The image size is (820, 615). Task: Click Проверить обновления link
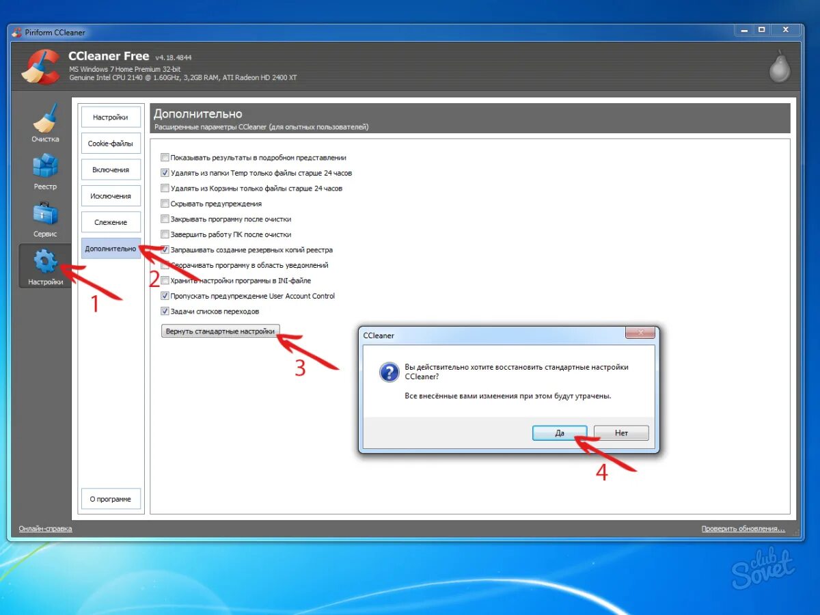click(x=743, y=529)
